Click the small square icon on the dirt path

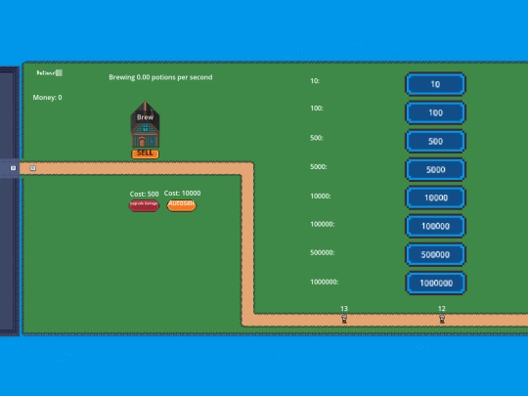pos(33,168)
